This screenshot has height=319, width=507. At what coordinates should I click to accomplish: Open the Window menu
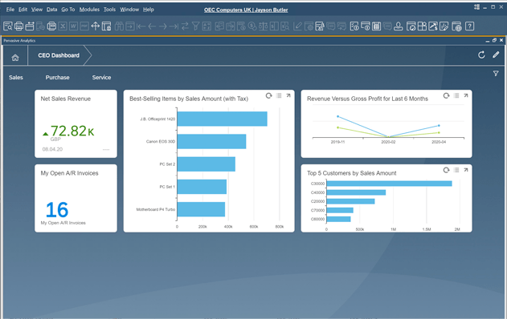point(129,10)
